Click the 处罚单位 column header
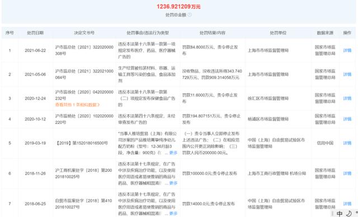The height and width of the screenshot is (217, 358). [278, 33]
